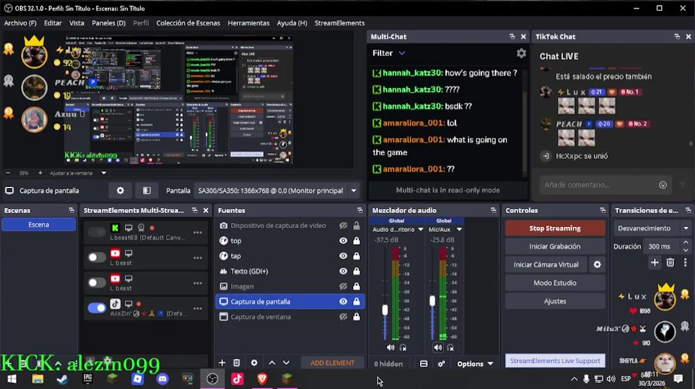Image resolution: width=695 pixels, height=389 pixels.
Task: Enter Modo Estudio
Action: 555,283
